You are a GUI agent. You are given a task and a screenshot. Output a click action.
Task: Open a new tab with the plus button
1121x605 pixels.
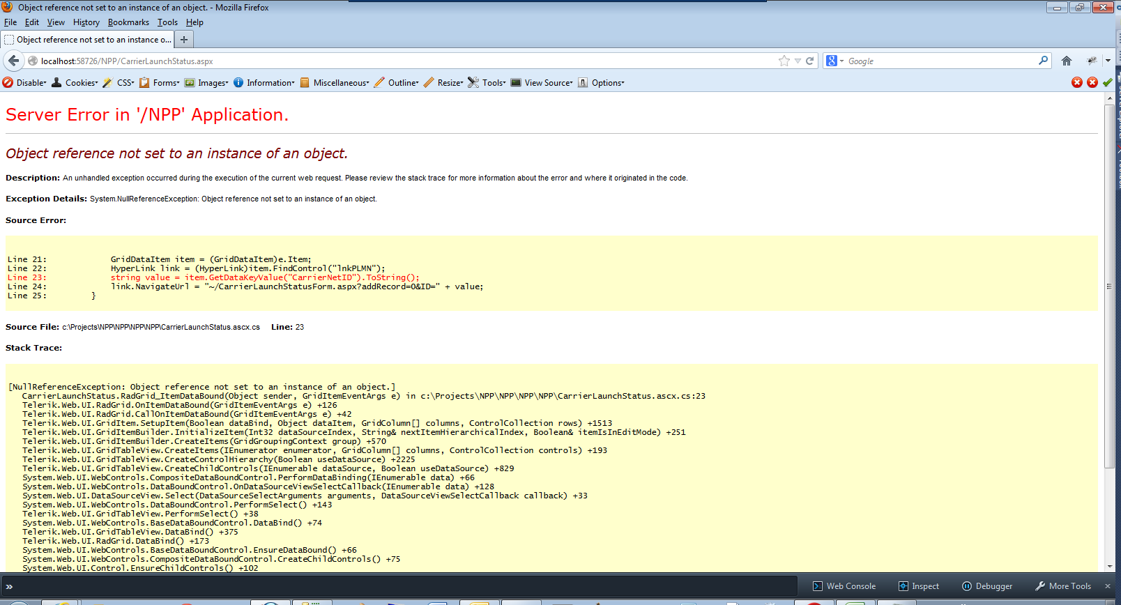[x=184, y=40]
